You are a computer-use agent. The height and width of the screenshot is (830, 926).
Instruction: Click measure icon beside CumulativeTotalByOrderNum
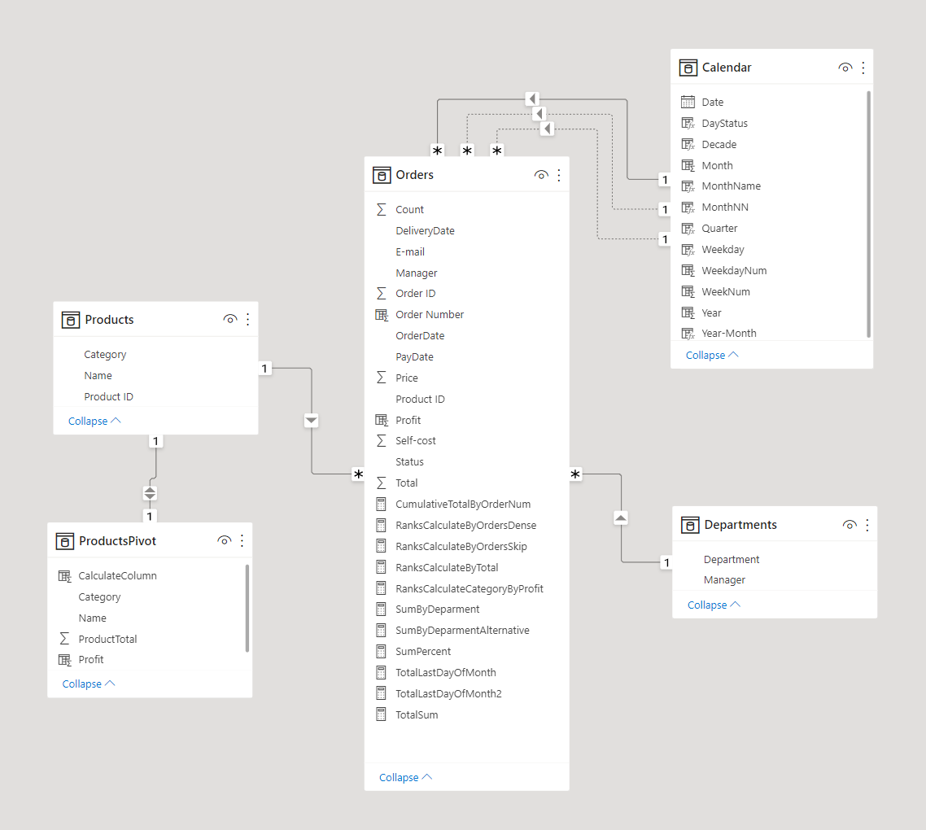point(382,505)
